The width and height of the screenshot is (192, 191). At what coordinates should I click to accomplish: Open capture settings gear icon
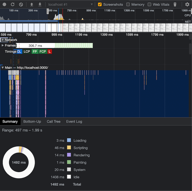[x=187, y=5]
